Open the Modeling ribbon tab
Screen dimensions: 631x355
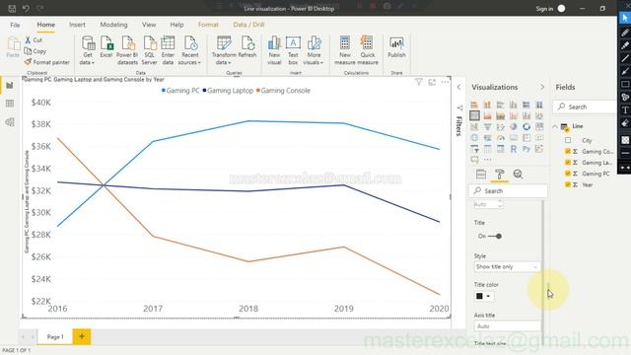[x=113, y=25]
